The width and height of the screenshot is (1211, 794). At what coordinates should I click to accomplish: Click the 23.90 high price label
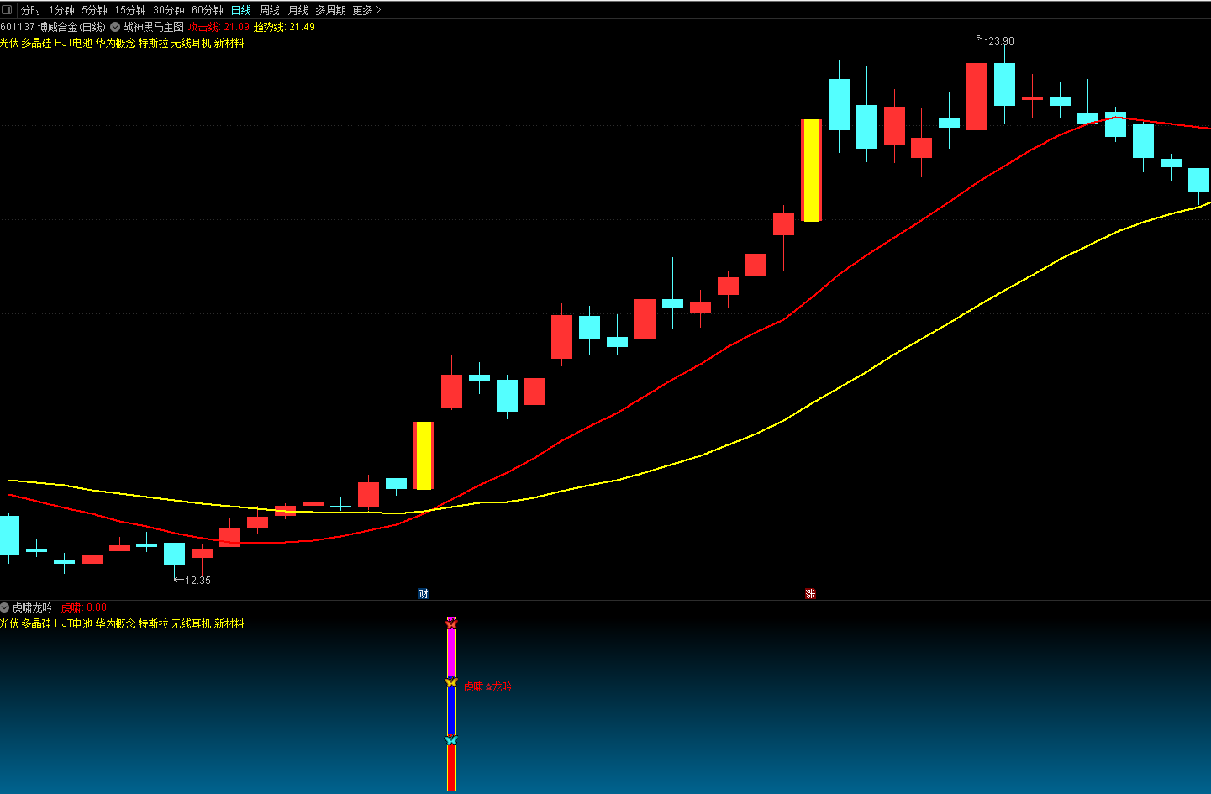tap(1001, 41)
